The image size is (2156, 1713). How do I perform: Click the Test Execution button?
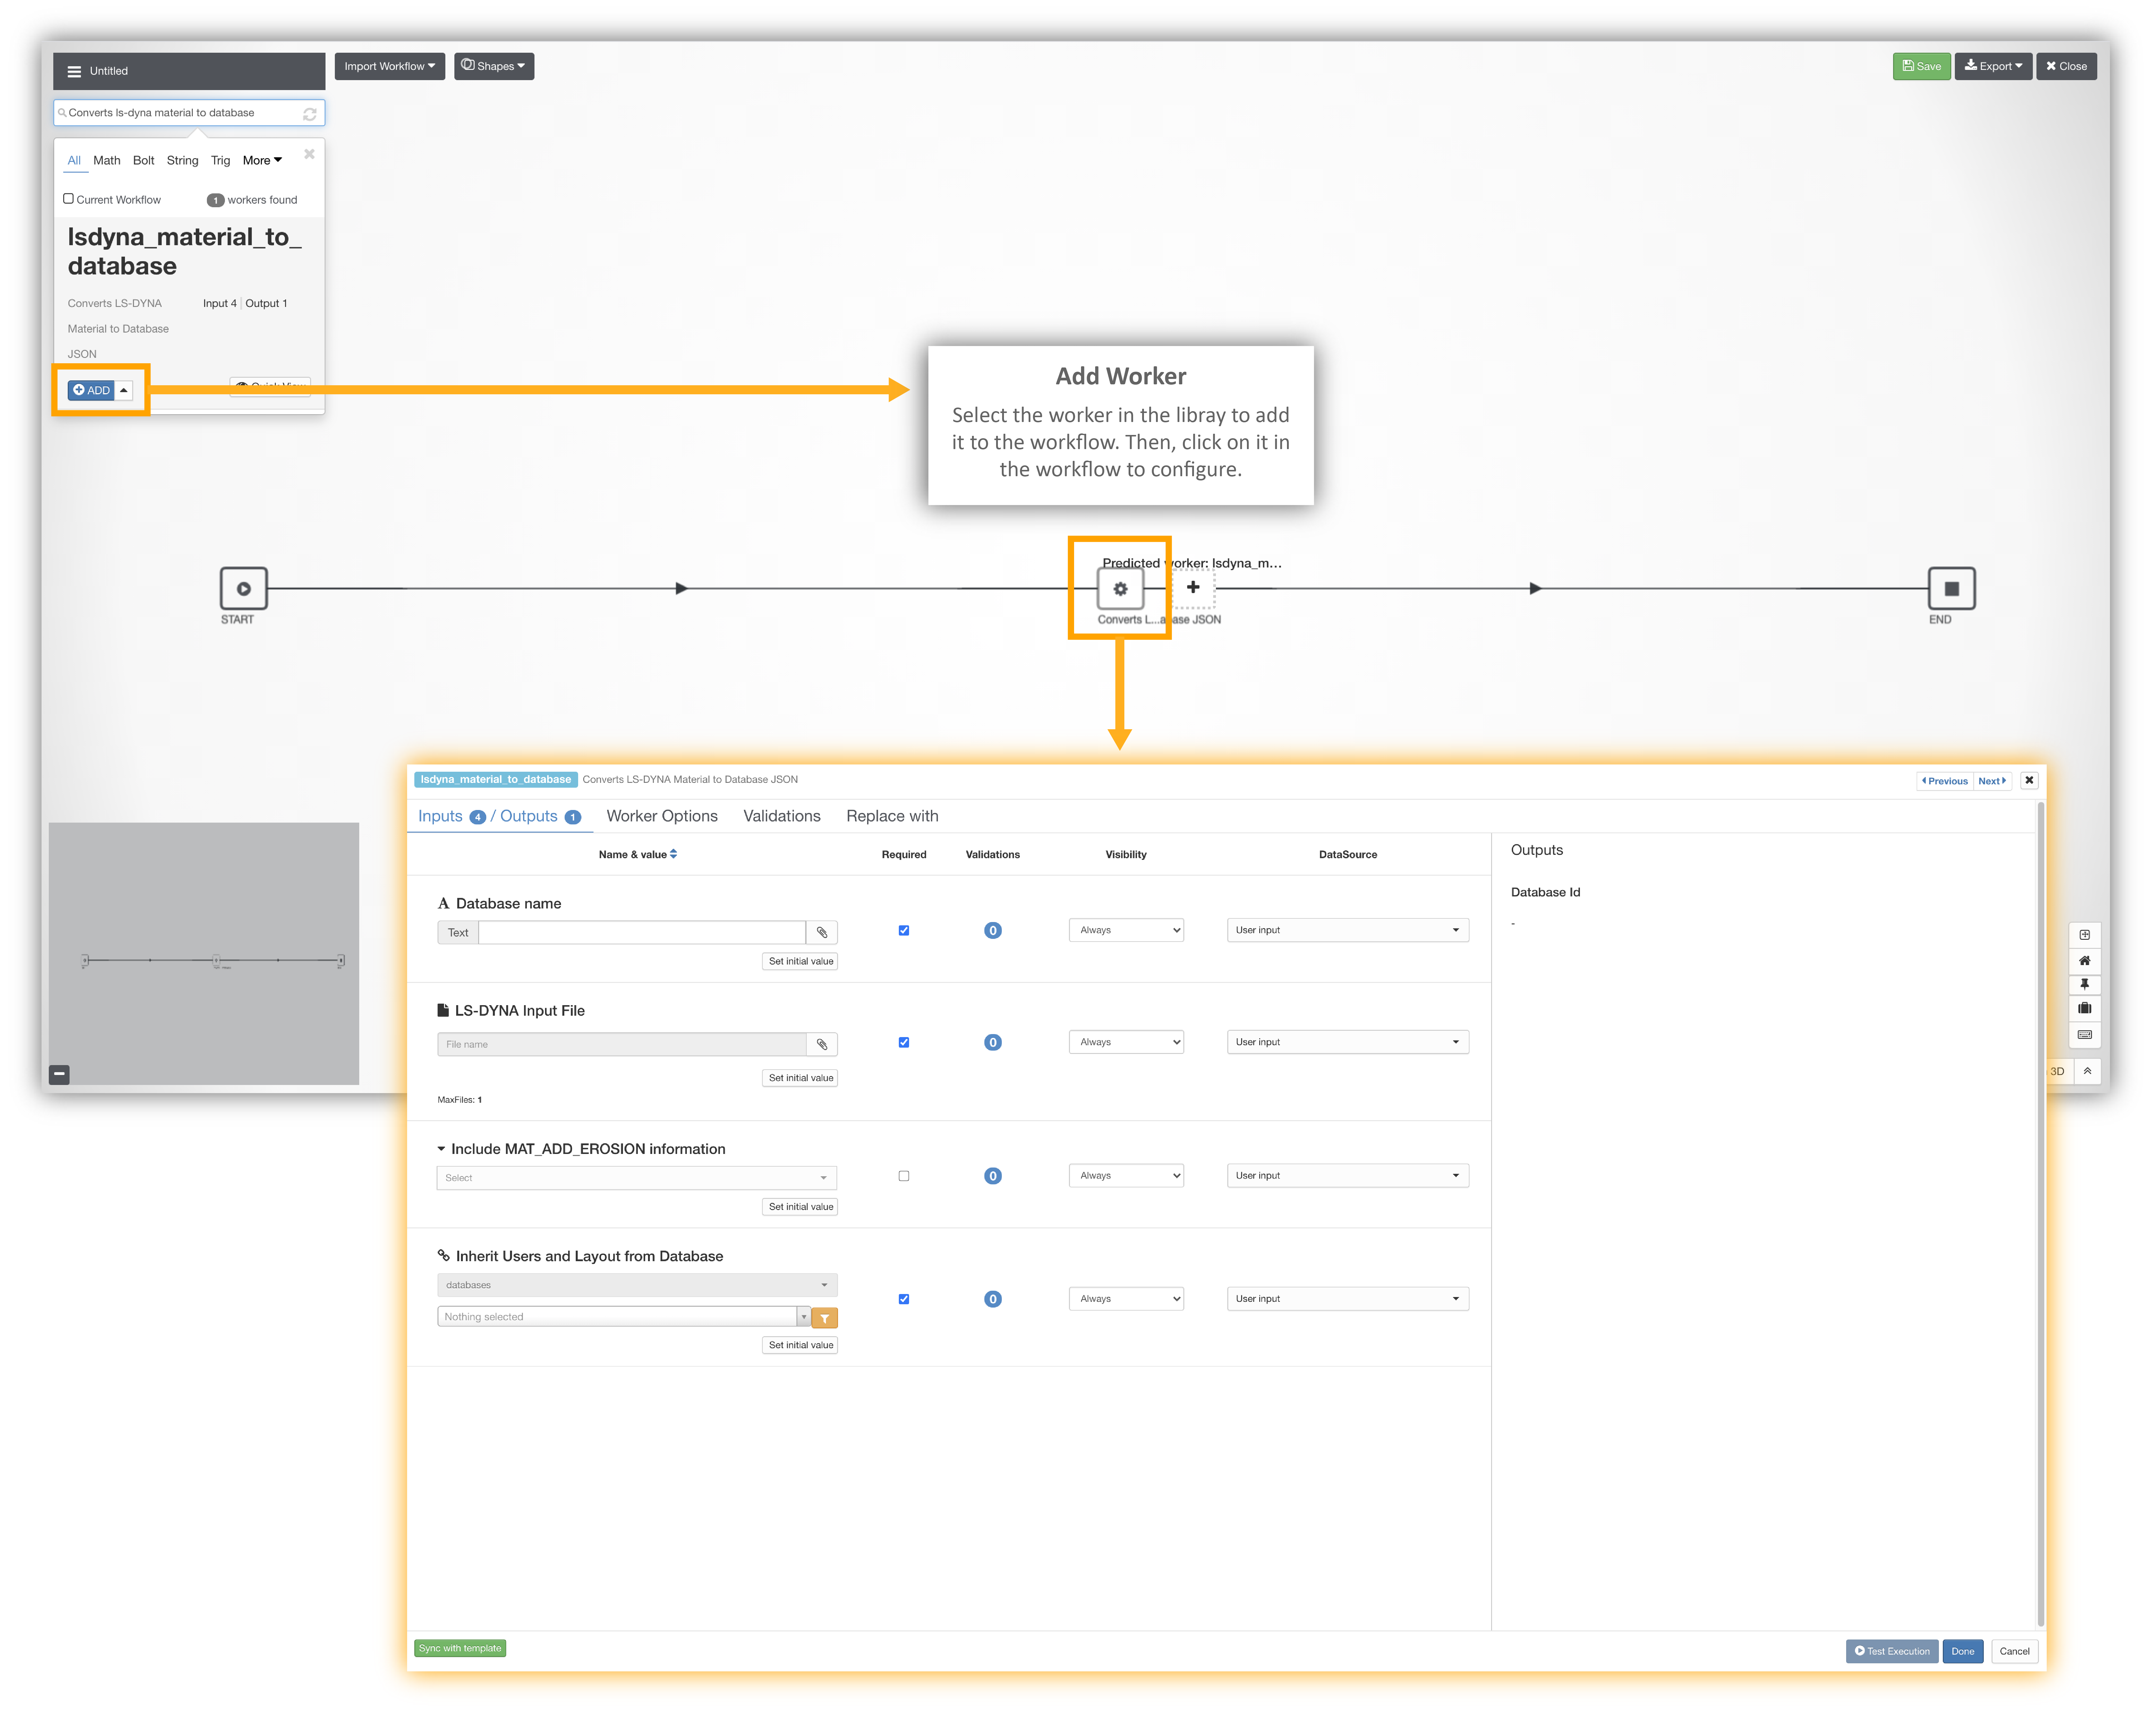click(1892, 1651)
